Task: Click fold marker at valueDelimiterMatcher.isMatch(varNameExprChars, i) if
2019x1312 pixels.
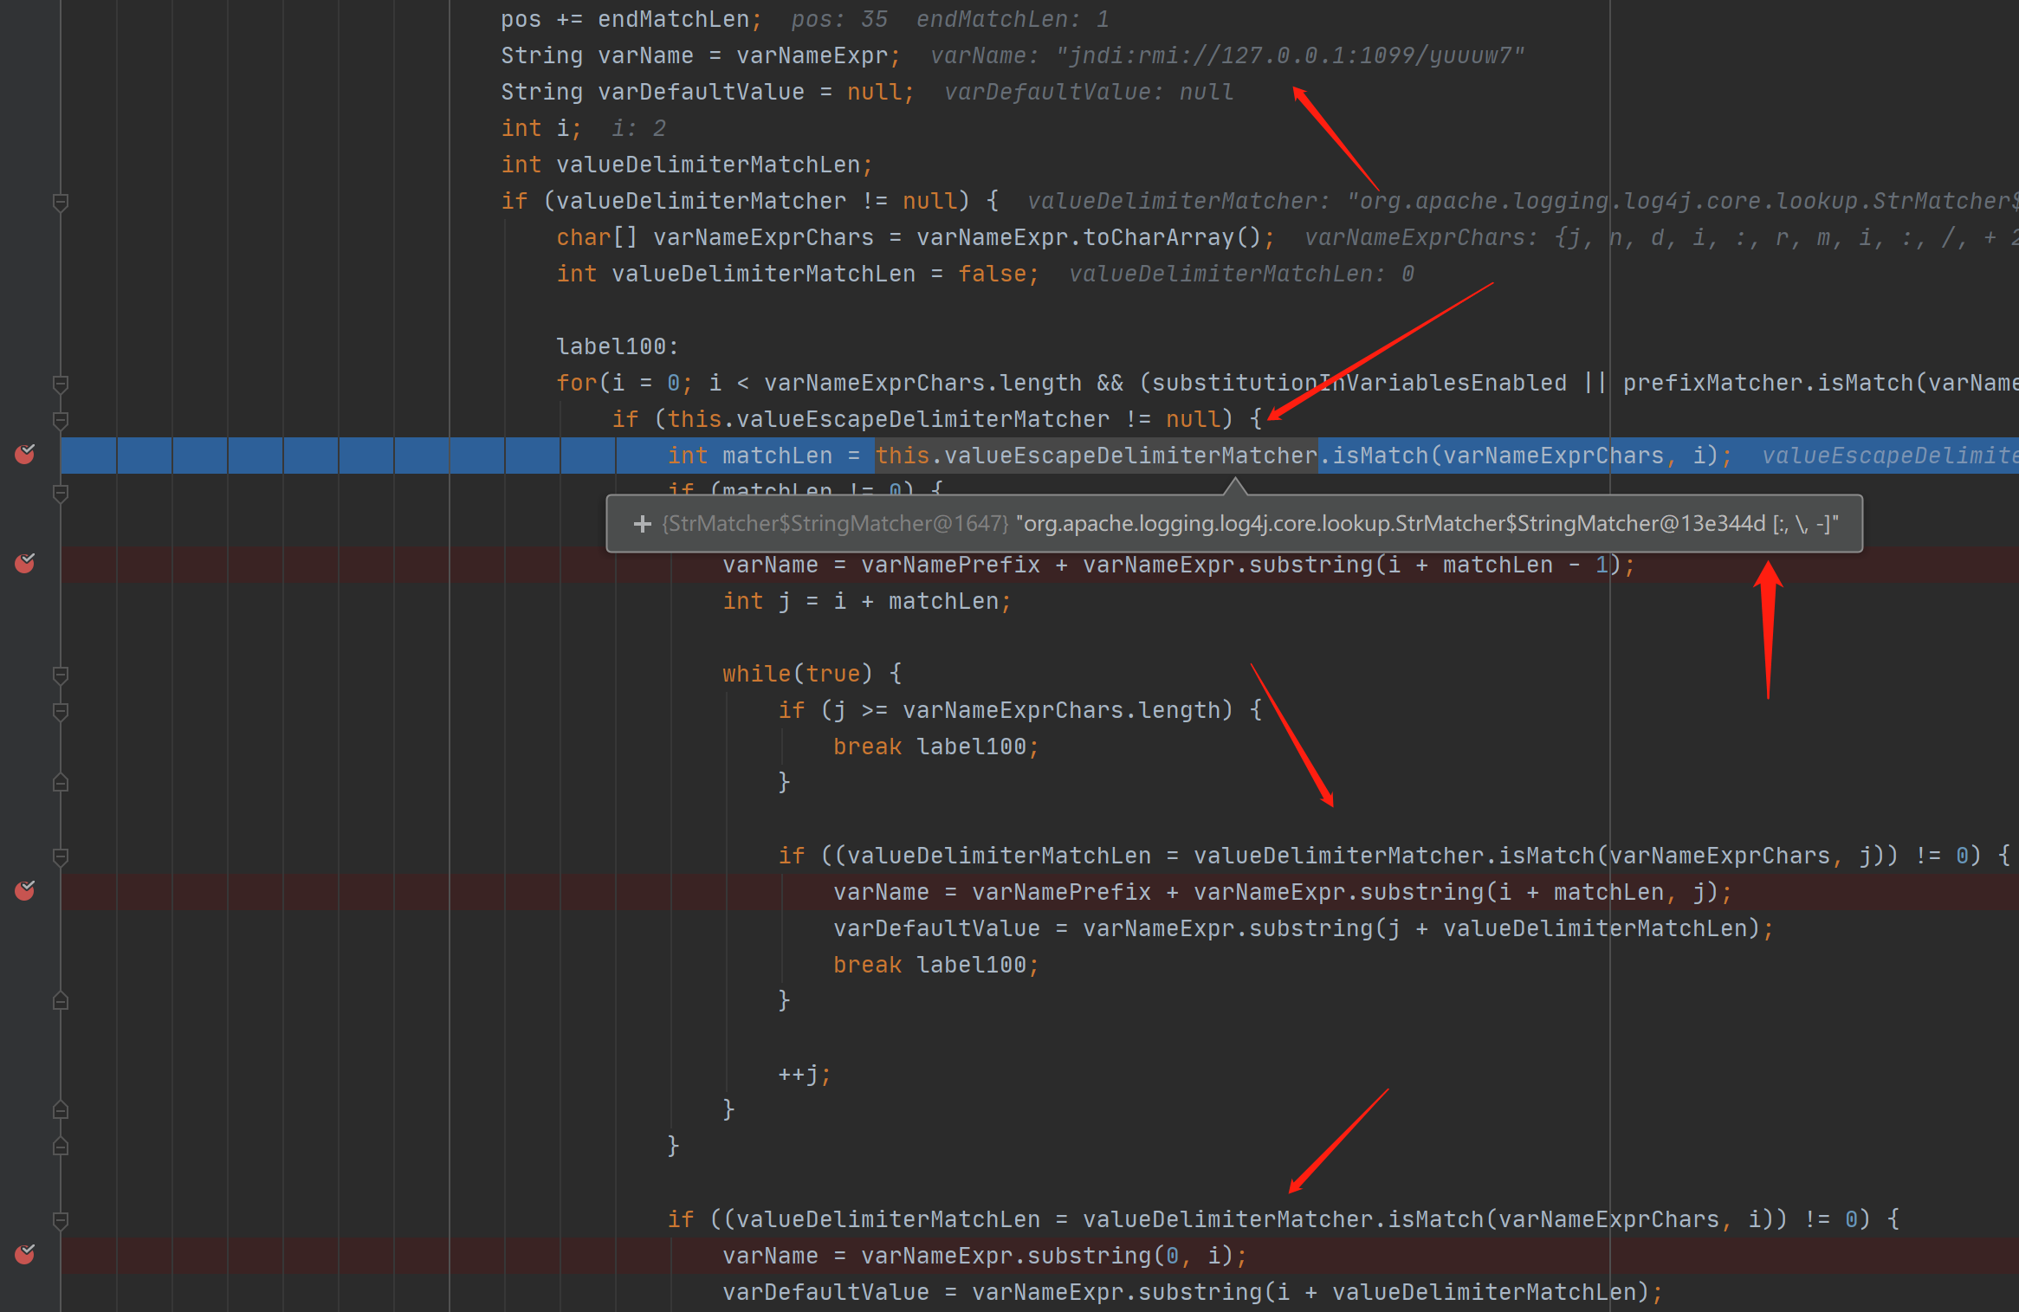Action: (61, 1220)
